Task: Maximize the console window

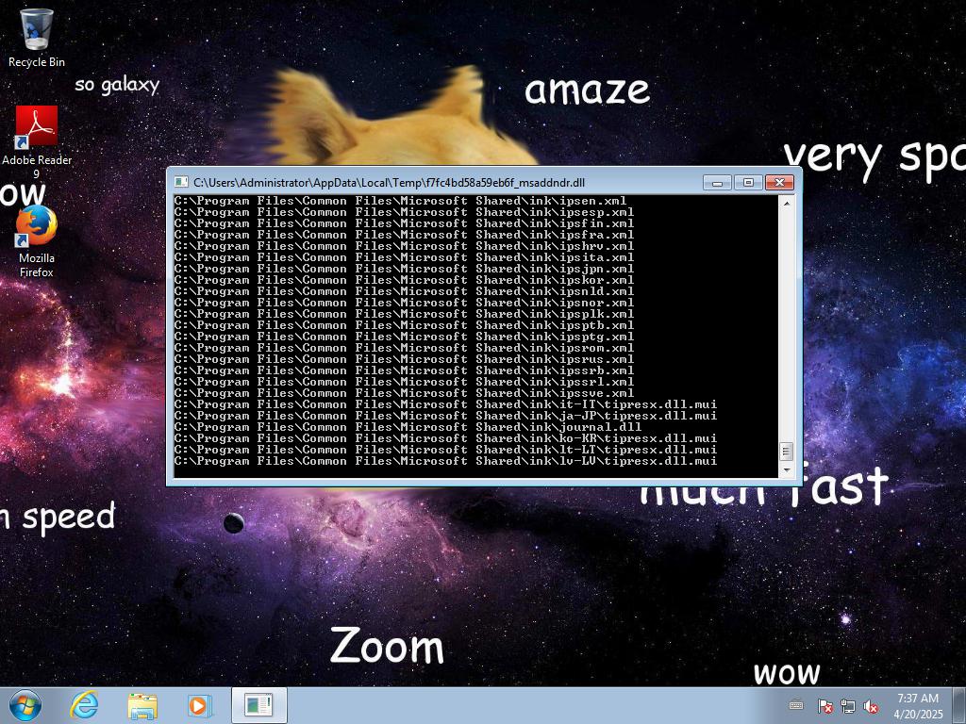Action: tap(748, 182)
